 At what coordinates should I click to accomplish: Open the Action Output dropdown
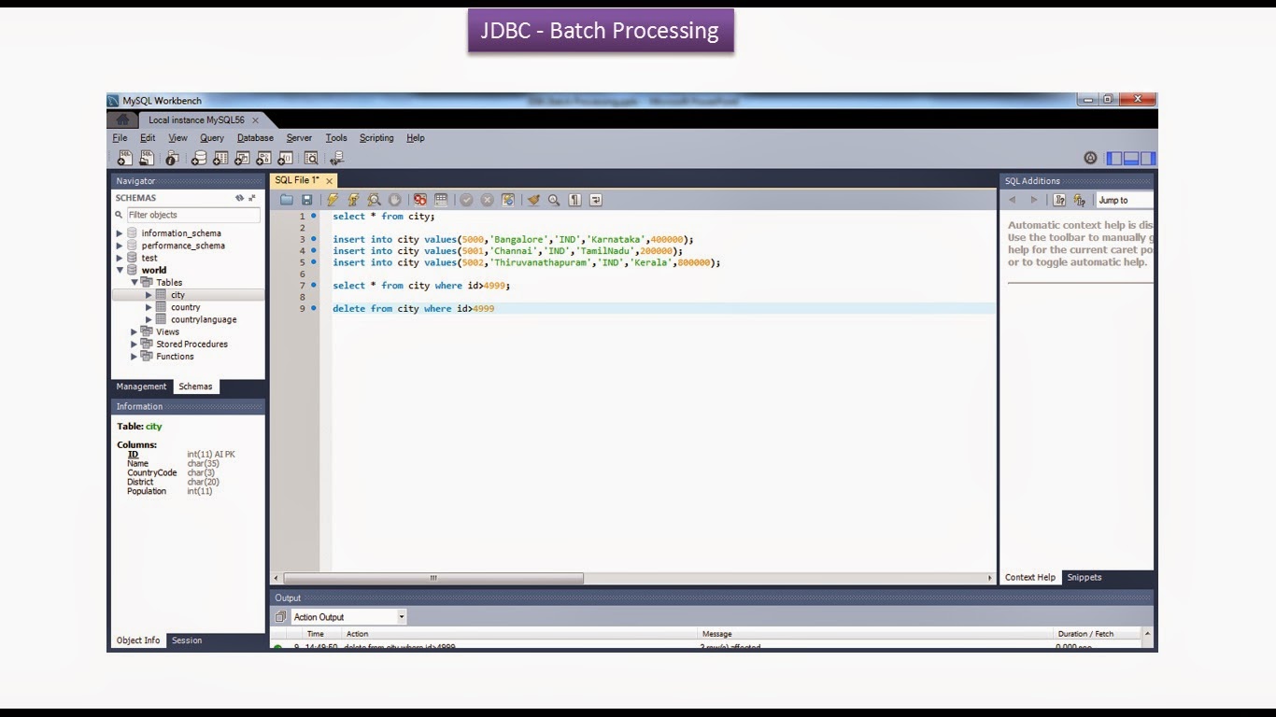click(x=401, y=616)
